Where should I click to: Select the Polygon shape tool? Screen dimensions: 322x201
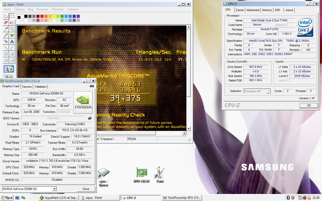[12, 54]
